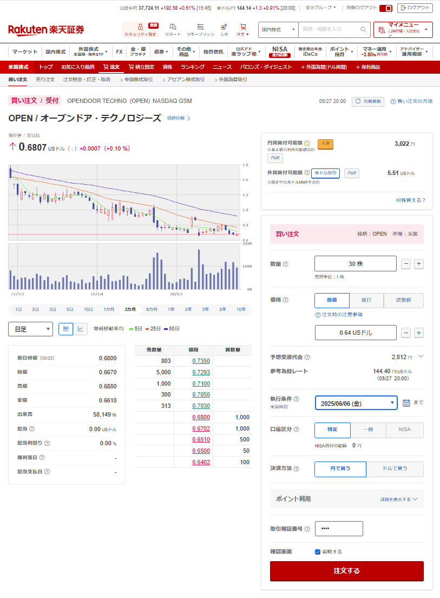Select 成行 market order price type
The width and height of the screenshot is (440, 598).
[x=366, y=301]
